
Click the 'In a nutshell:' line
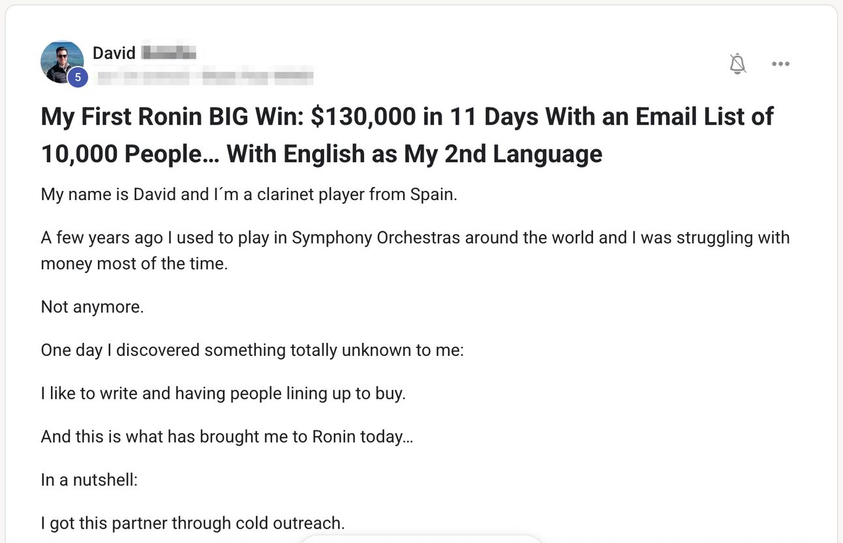[x=89, y=480]
